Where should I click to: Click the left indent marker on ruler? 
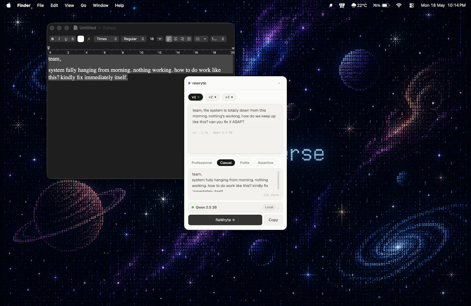pyautogui.click(x=49, y=48)
